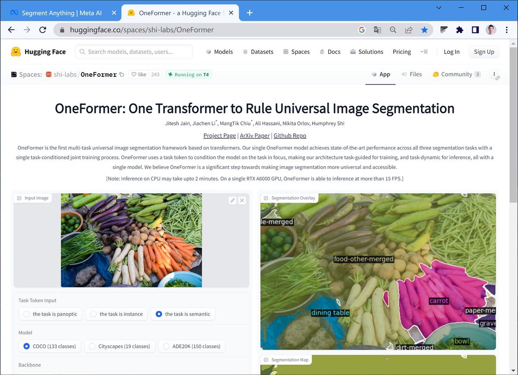Choose Cityscapes (19 classes) model
Viewport: 518px width, 375px height.
(x=120, y=346)
